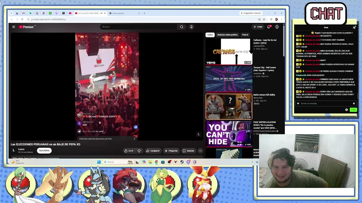Open the Chrome three-dot menu
This screenshot has height=203, width=362.
[x=281, y=19]
